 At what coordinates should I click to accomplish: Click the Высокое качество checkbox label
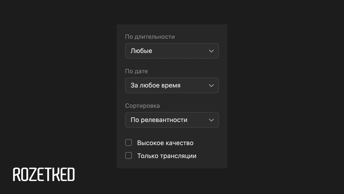coord(165,143)
